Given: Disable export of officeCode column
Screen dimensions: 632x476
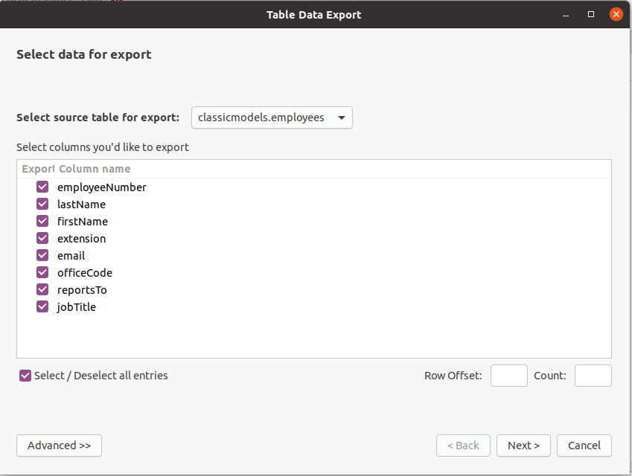Looking at the screenshot, I should 42,273.
